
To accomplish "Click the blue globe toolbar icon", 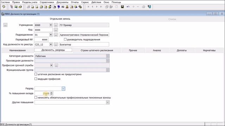I will pyautogui.click(x=59, y=7).
